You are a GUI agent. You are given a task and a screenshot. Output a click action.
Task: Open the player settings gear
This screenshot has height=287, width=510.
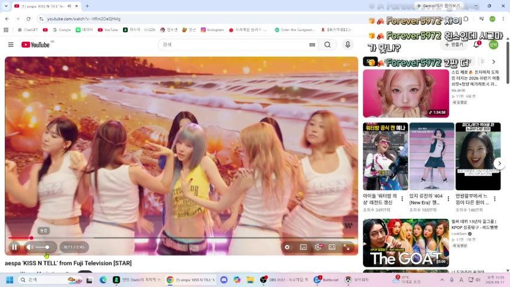click(317, 247)
